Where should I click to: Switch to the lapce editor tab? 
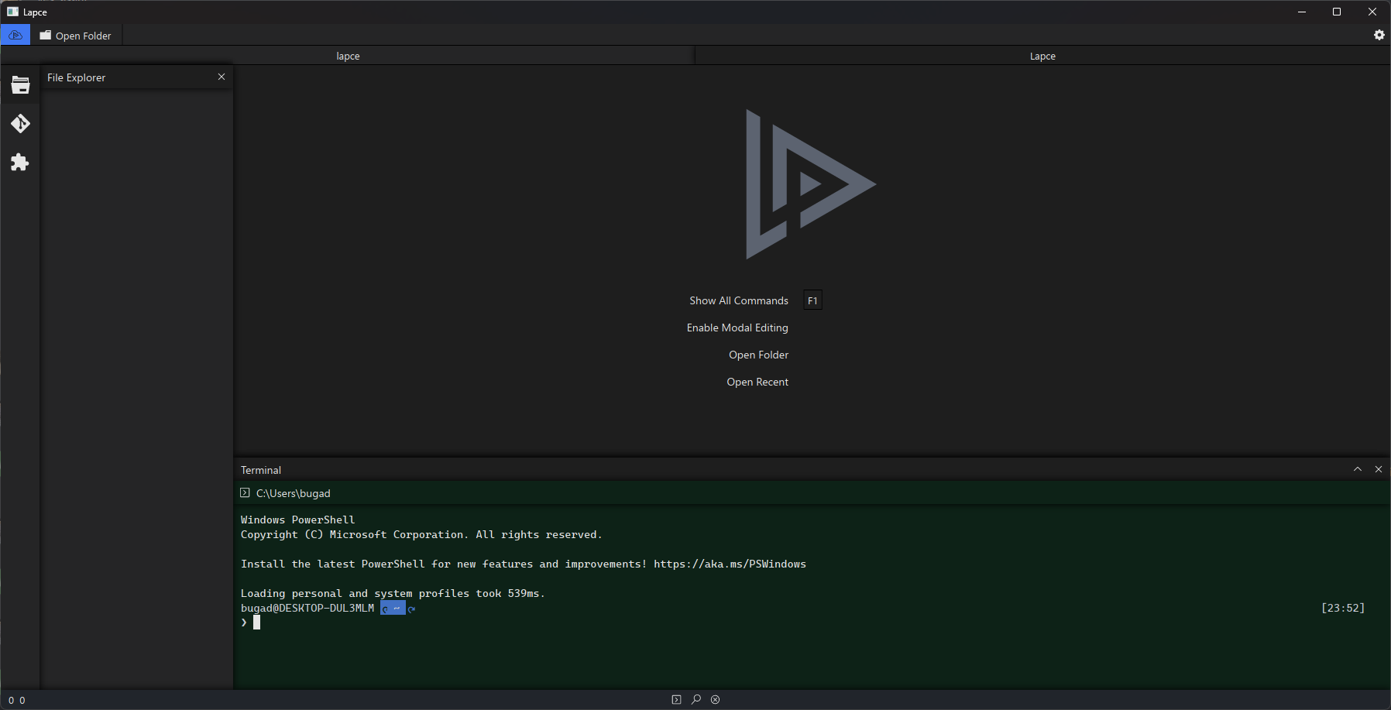[348, 55]
